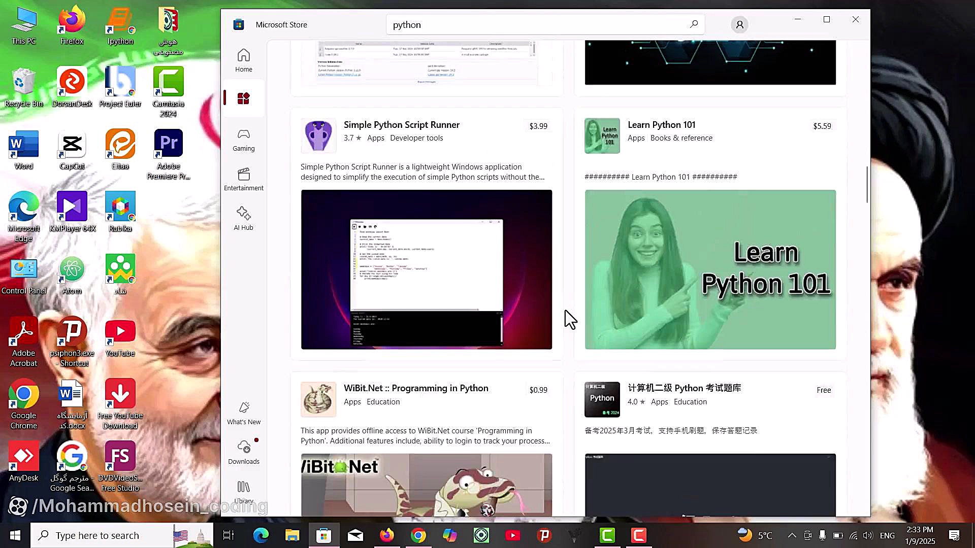
Task: Open the AI Hub section
Action: (x=243, y=219)
